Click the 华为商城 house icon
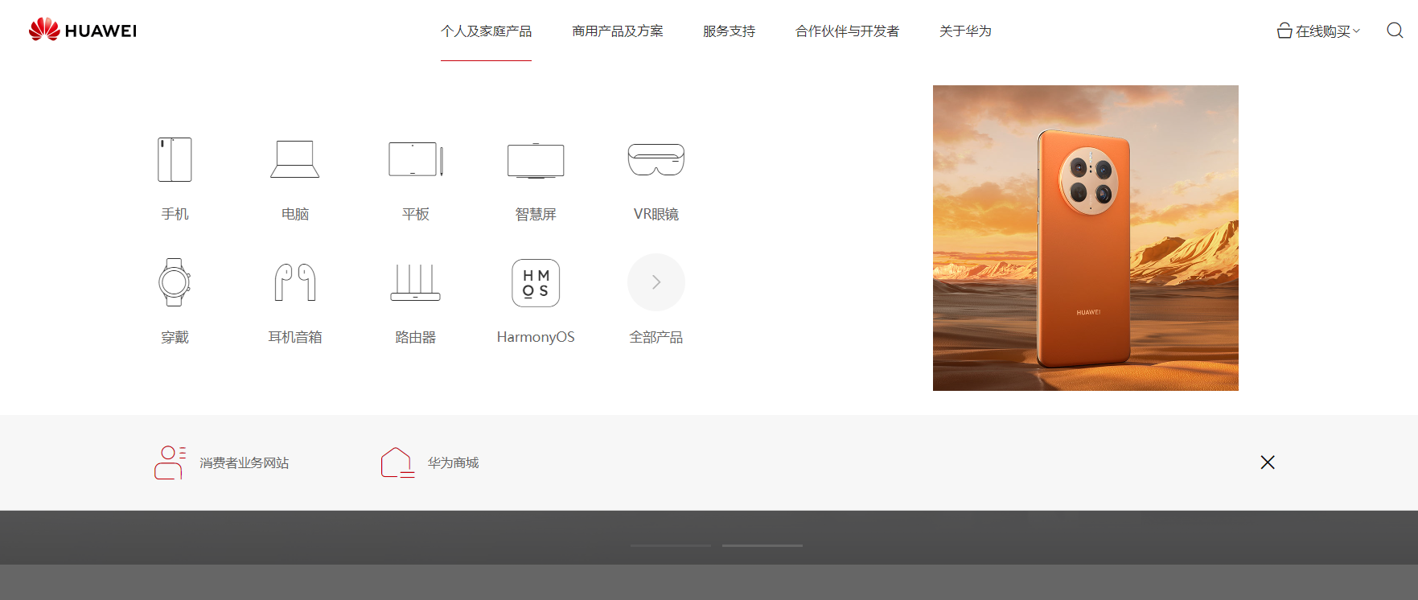The height and width of the screenshot is (600, 1418). [x=397, y=462]
